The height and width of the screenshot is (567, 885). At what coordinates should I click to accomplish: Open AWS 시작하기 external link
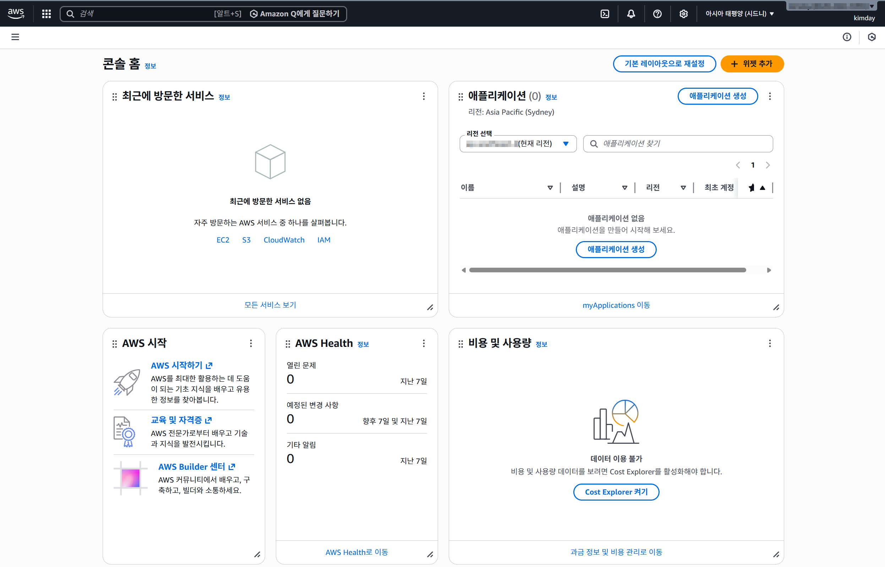tap(181, 365)
